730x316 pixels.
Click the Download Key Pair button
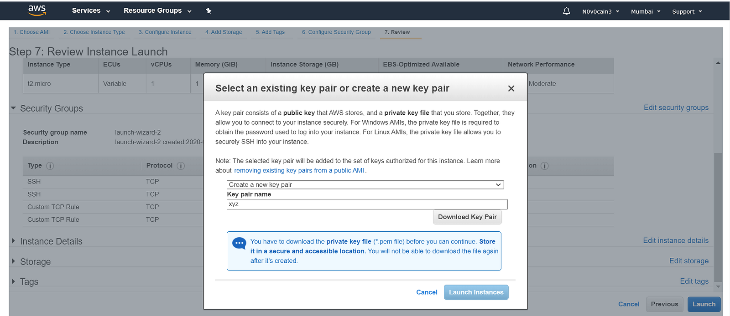(x=467, y=217)
